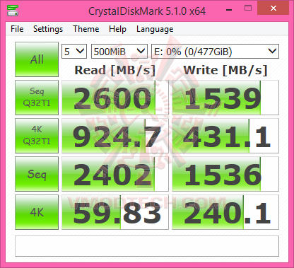294x268 pixels.
Task: Select the 4K Q32T1 write result 431.1
Action: 225,136
